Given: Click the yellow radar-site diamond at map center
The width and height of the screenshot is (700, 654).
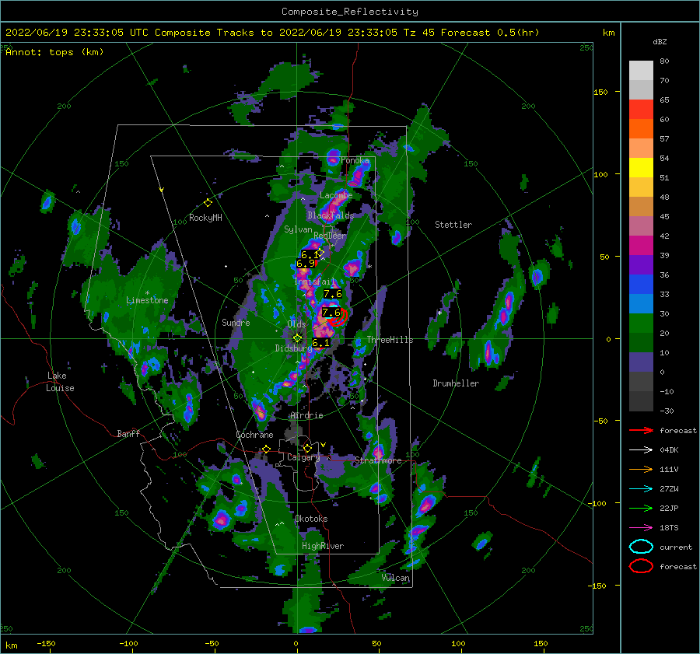Looking at the screenshot, I should point(297,338).
